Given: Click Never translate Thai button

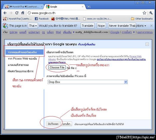Looking at the screenshot, I should pos(122,26).
